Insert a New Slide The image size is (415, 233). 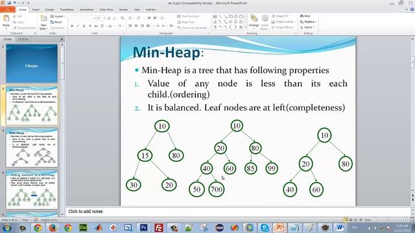click(43, 22)
